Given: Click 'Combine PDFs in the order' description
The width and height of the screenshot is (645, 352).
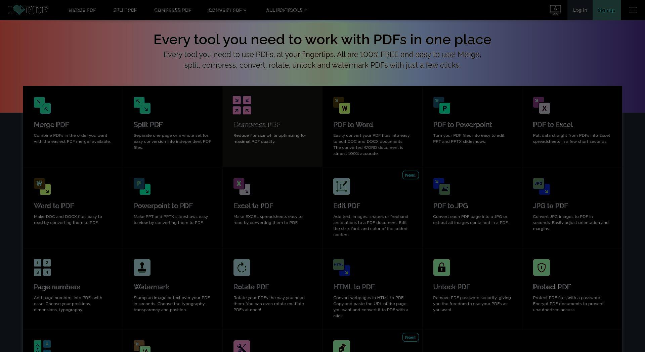Looking at the screenshot, I should click(72, 138).
